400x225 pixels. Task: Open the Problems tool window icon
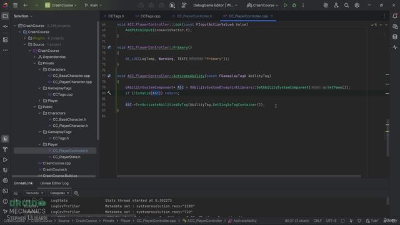[x=5, y=201]
